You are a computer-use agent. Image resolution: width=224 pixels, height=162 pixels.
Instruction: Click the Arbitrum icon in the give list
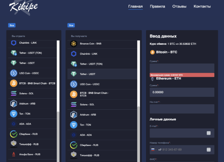click(14, 104)
